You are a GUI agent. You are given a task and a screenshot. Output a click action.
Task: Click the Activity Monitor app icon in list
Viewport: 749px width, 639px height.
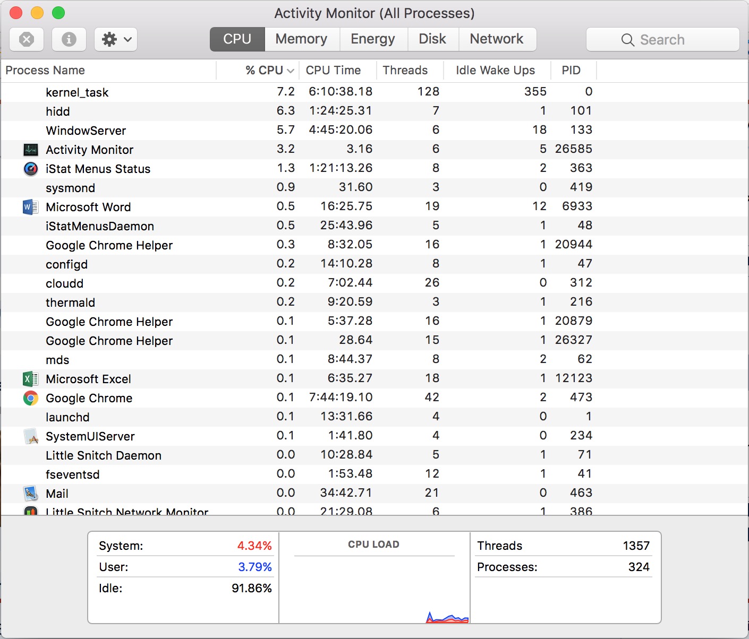click(31, 150)
